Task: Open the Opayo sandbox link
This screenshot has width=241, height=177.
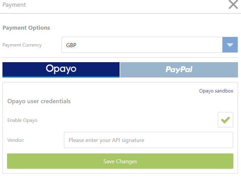Action: click(216, 91)
